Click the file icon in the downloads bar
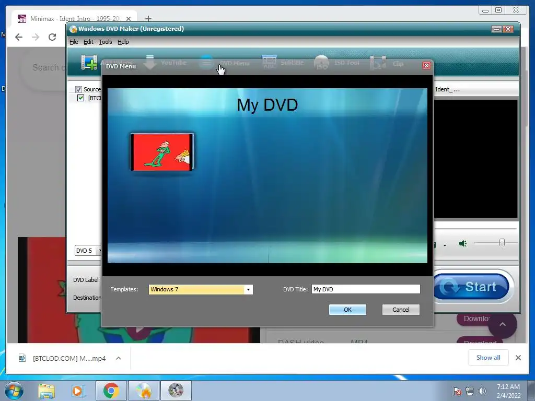Image resolution: width=535 pixels, height=401 pixels. pyautogui.click(x=22, y=358)
